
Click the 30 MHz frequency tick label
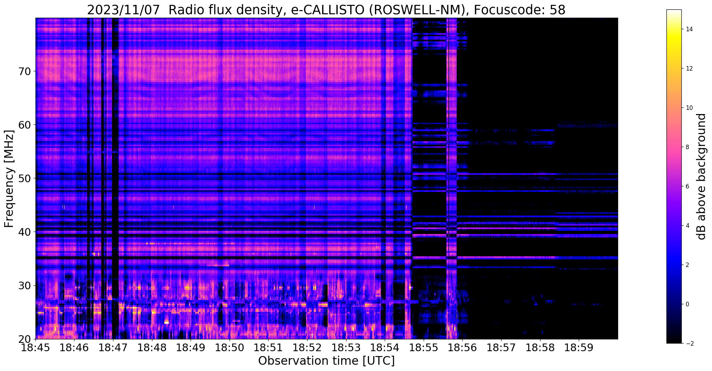click(24, 285)
